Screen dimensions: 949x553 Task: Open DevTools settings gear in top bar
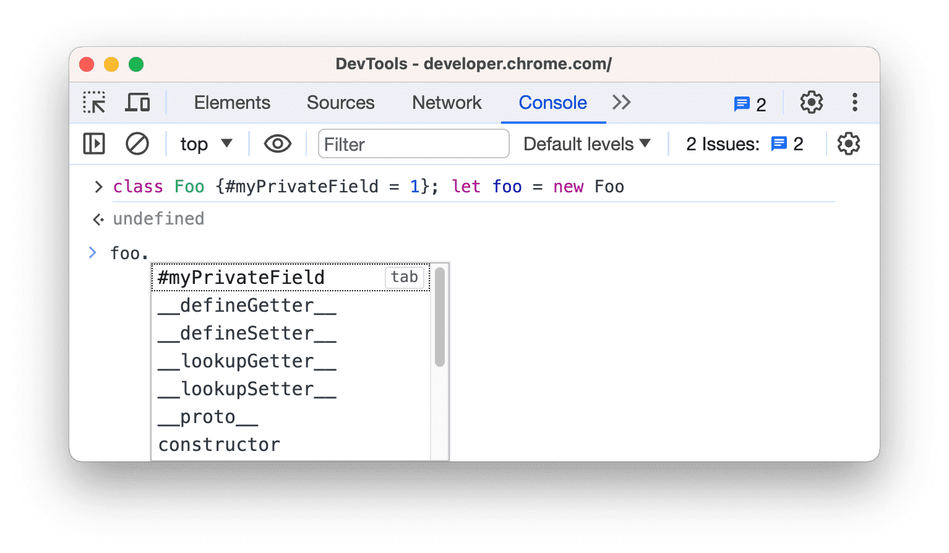(810, 103)
